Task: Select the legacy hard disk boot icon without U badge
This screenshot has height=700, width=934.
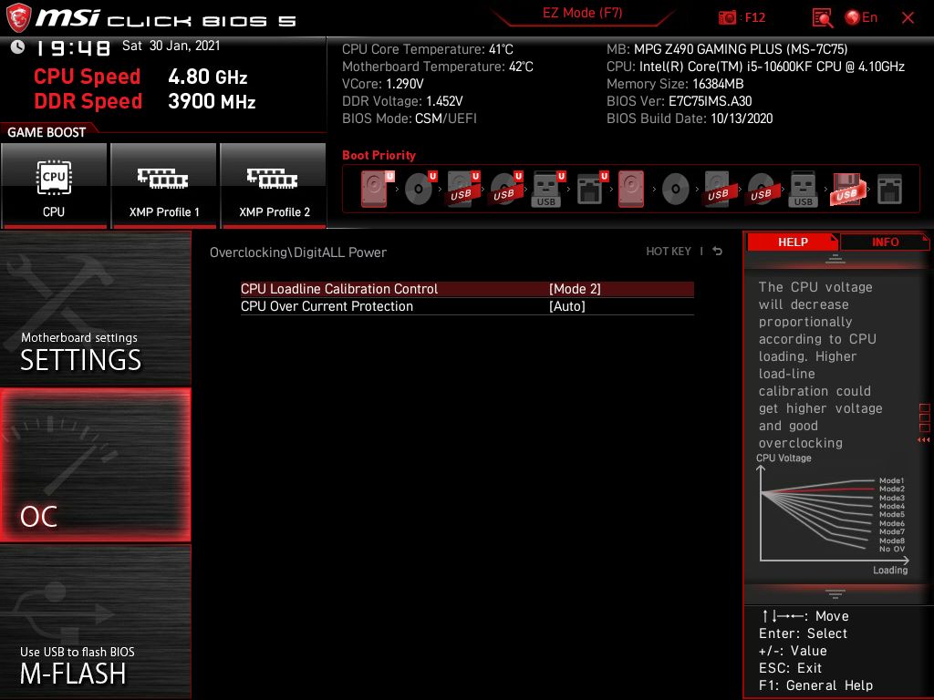Action: [631, 189]
